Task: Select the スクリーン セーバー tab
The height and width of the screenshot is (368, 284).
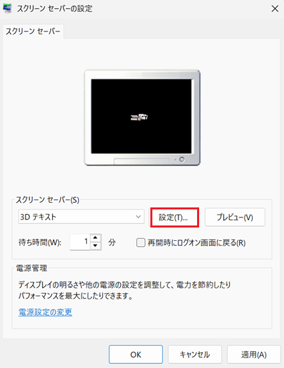Action: point(33,31)
